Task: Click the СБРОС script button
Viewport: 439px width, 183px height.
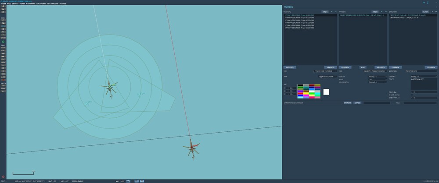Action: pos(357,103)
